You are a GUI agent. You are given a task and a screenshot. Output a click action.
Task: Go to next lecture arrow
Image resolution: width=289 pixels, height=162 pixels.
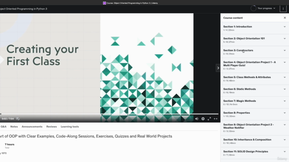[218, 68]
